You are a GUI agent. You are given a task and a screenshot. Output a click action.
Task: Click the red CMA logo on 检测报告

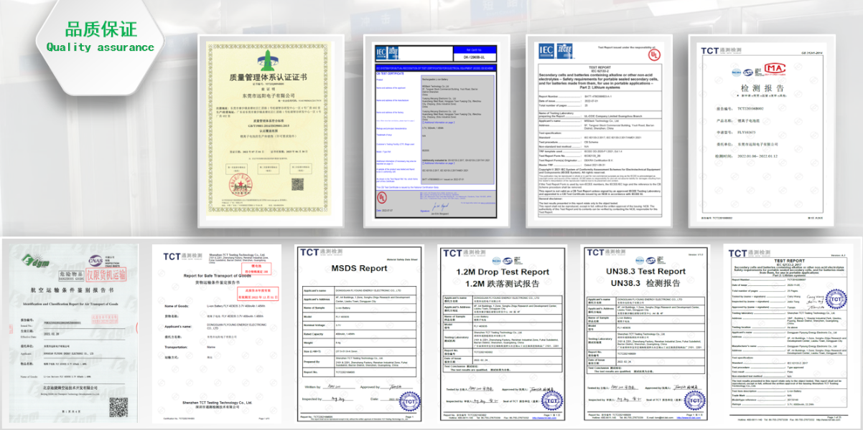click(775, 68)
